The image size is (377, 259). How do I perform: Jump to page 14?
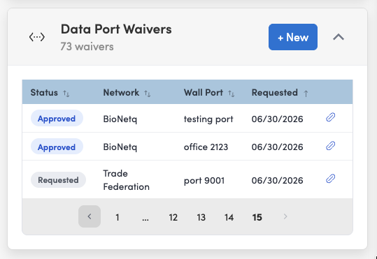tap(229, 218)
